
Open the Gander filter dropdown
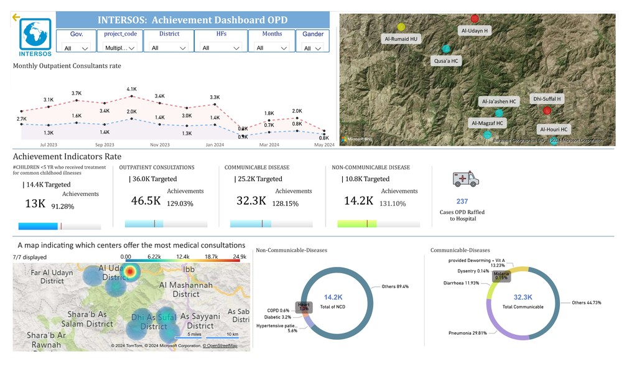click(x=312, y=49)
